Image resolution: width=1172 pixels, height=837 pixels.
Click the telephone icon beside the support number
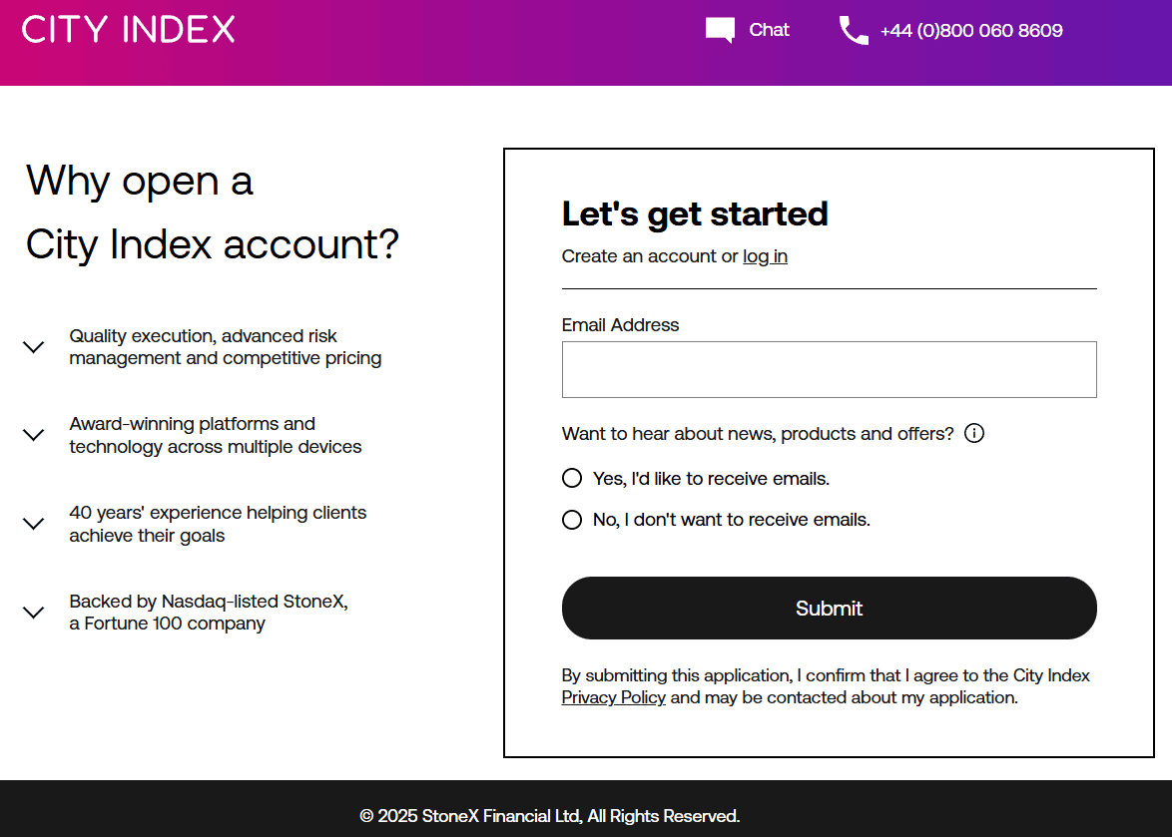click(x=854, y=31)
